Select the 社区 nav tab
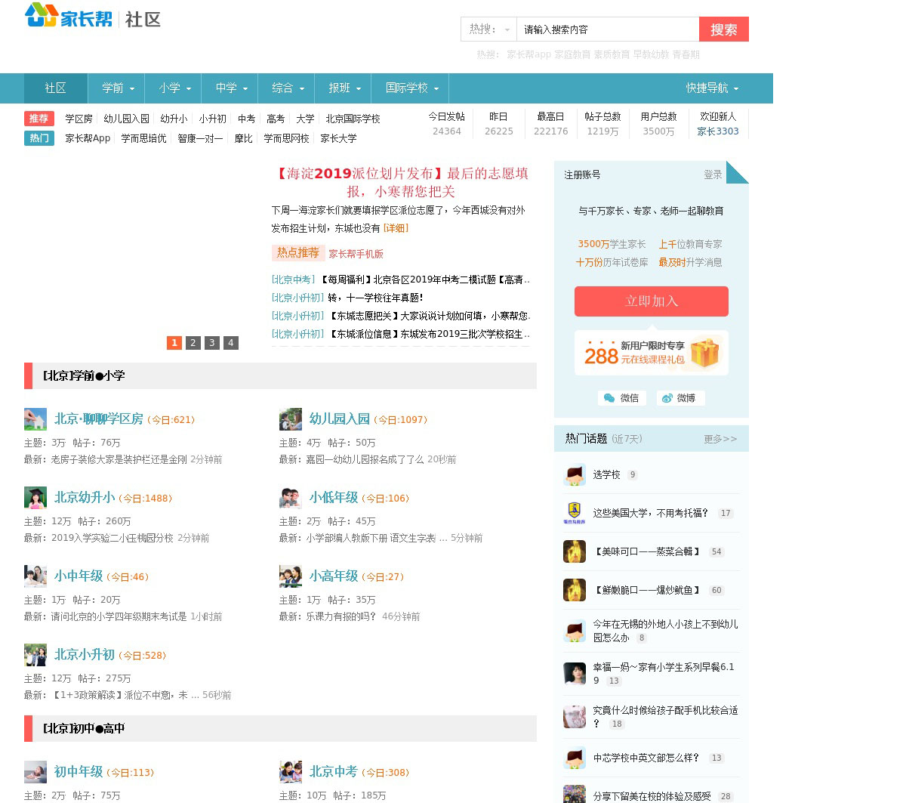Image resolution: width=906 pixels, height=803 pixels. (x=56, y=88)
